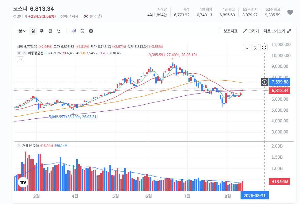Click the 저가 6,748.13 value in legend
Viewport: 300px width, 204px height.
(104, 47)
